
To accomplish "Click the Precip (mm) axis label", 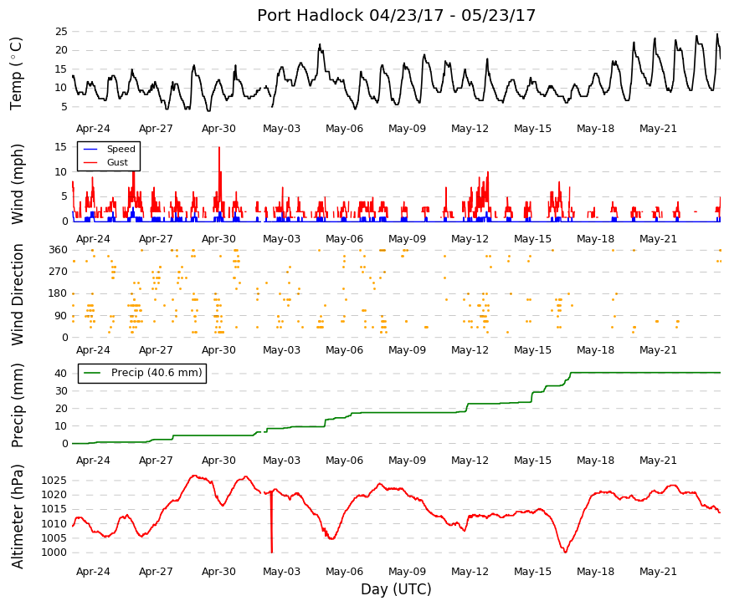I will click(x=17, y=405).
